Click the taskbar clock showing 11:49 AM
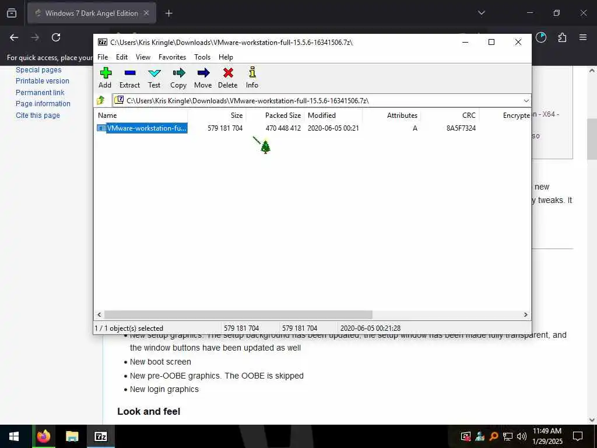This screenshot has width=597, height=448. (x=547, y=436)
